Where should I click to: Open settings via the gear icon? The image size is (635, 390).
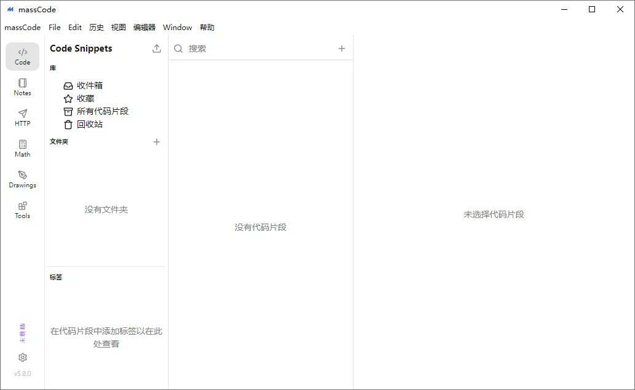pos(23,357)
